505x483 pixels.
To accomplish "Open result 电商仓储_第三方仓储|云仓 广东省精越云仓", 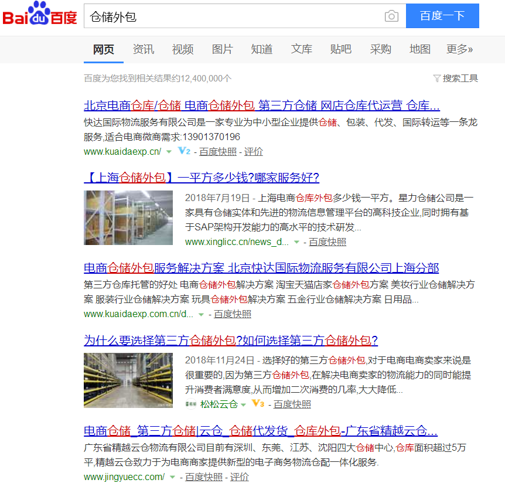I will (261, 430).
